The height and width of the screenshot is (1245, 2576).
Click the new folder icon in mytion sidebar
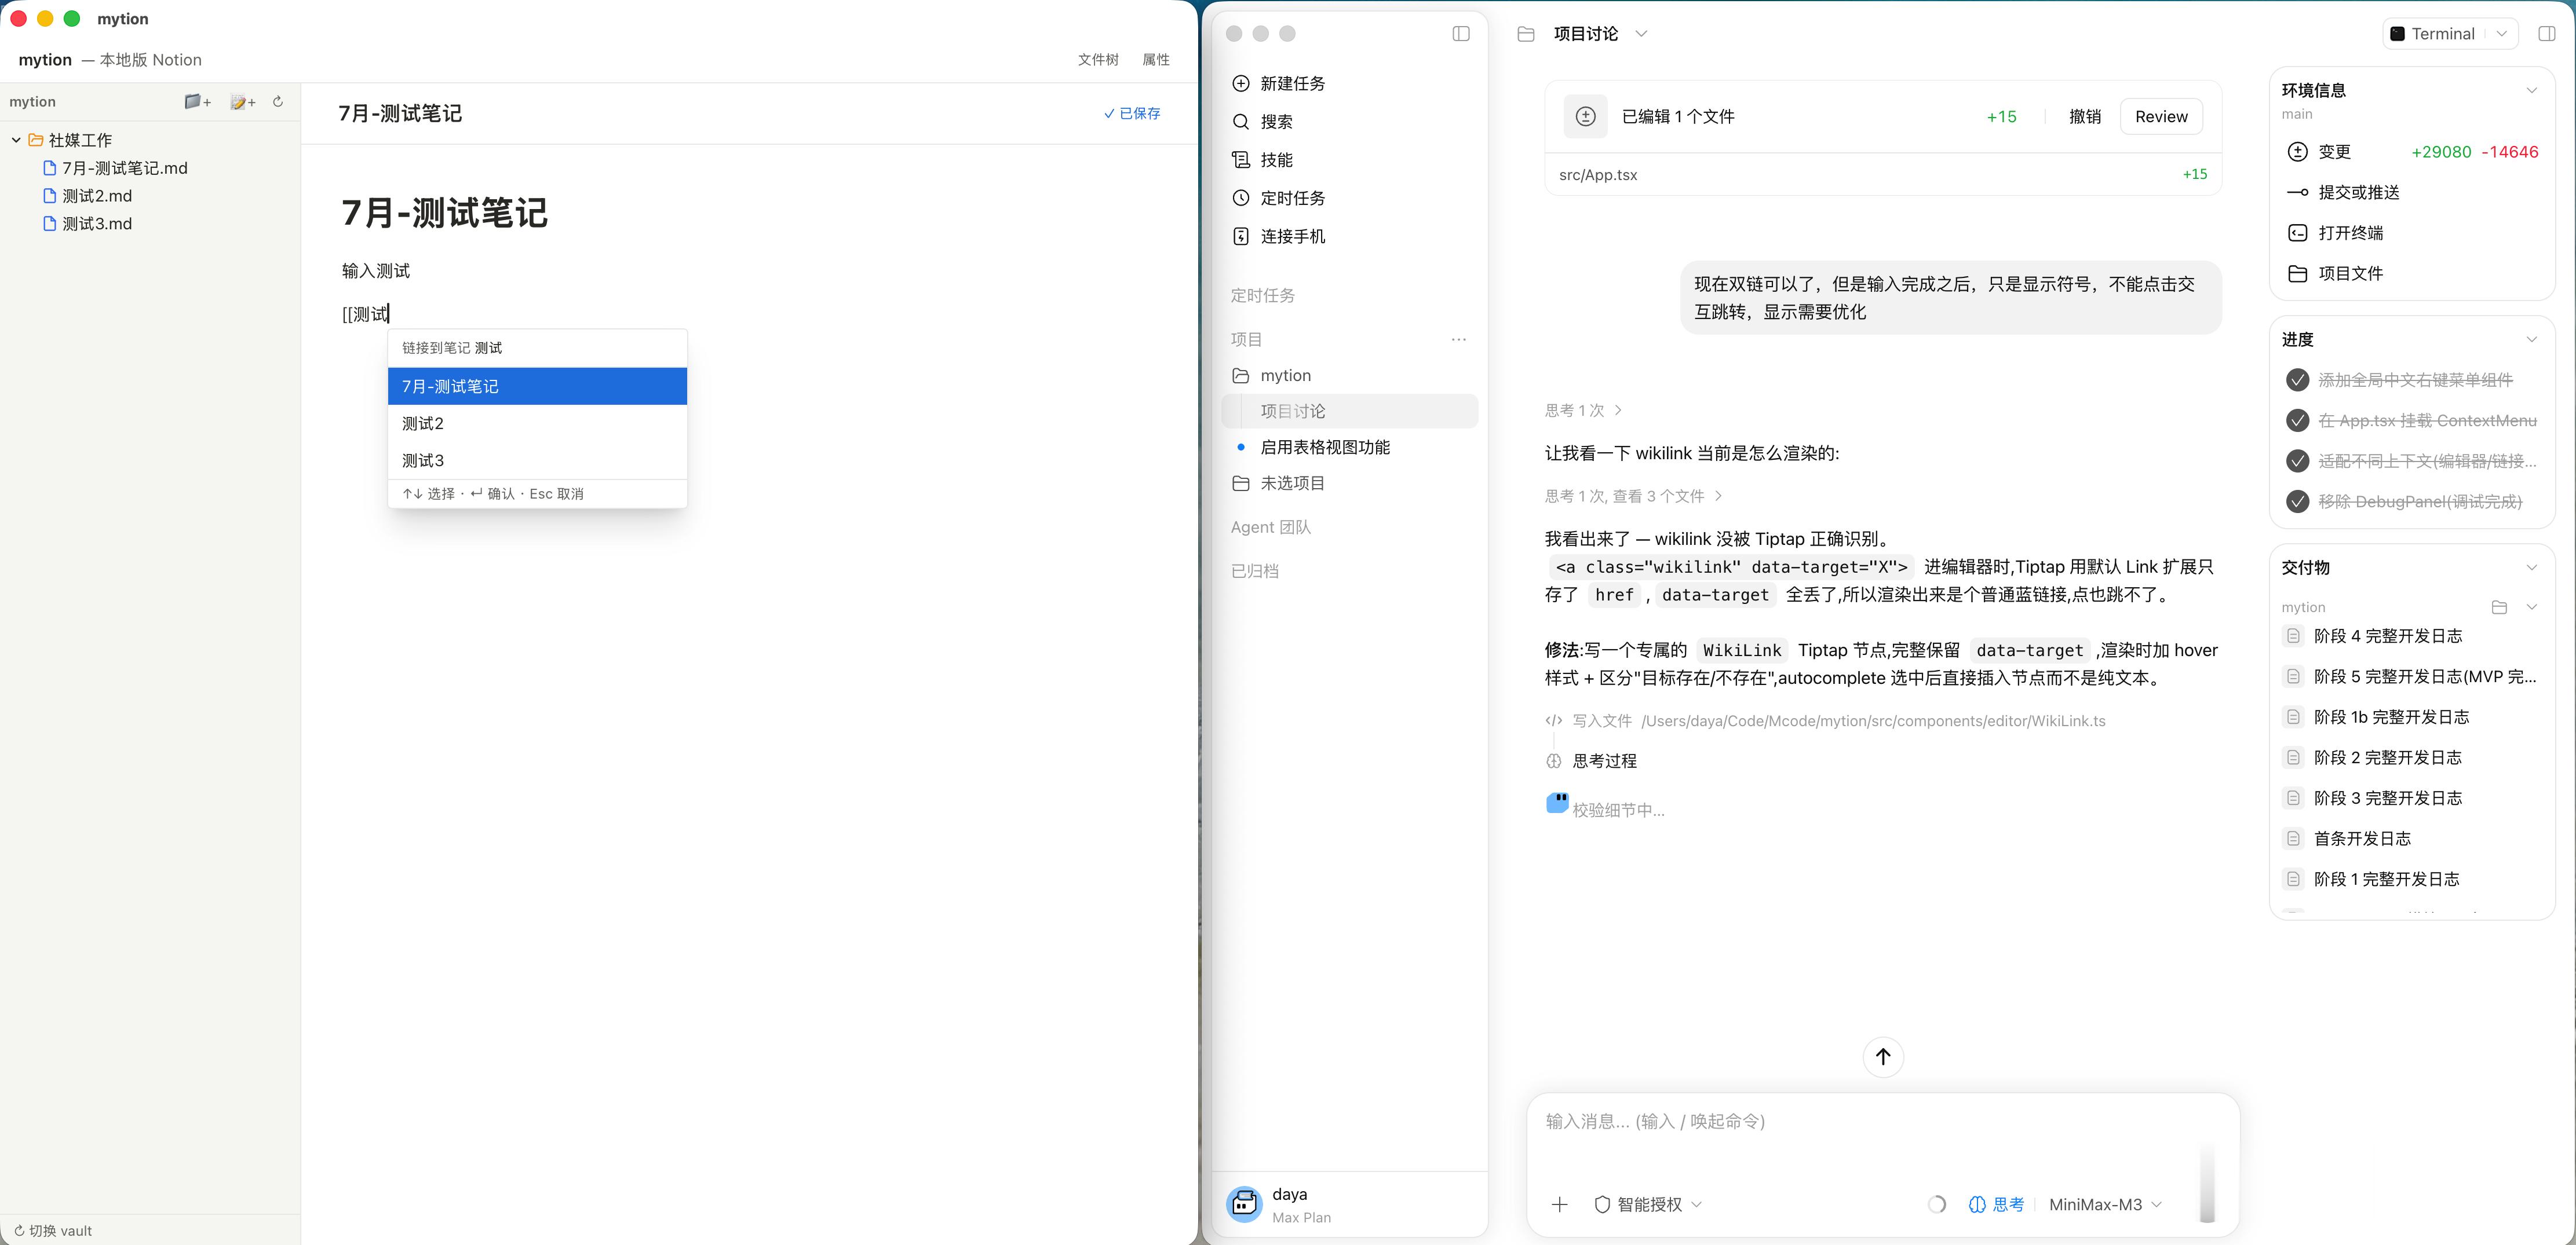pyautogui.click(x=198, y=102)
